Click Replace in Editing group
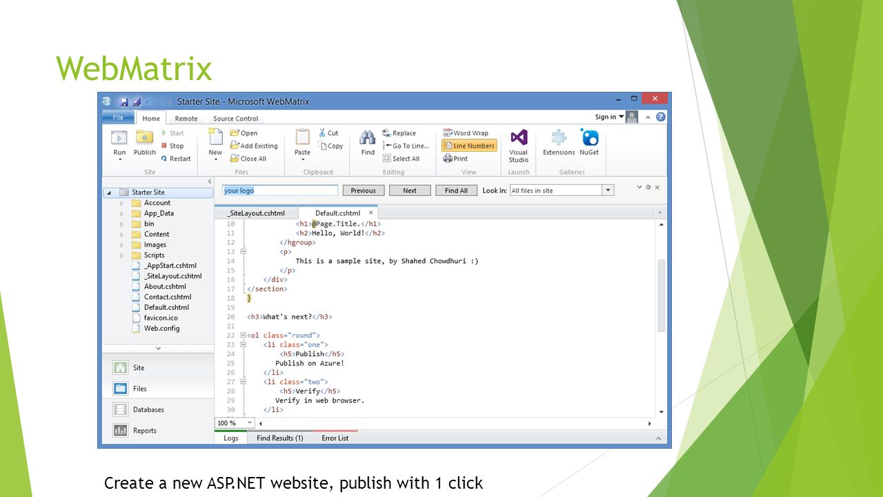The height and width of the screenshot is (497, 883). click(x=399, y=133)
